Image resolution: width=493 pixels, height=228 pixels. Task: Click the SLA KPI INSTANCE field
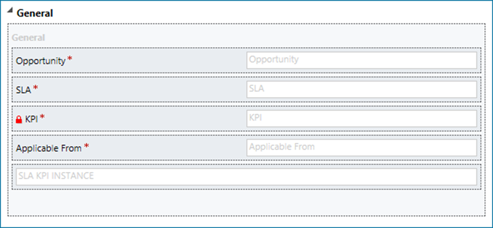[x=246, y=176]
